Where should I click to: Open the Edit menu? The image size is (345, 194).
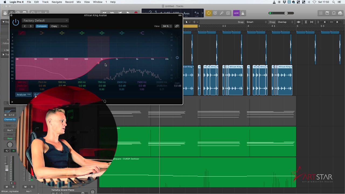tap(37, 2)
